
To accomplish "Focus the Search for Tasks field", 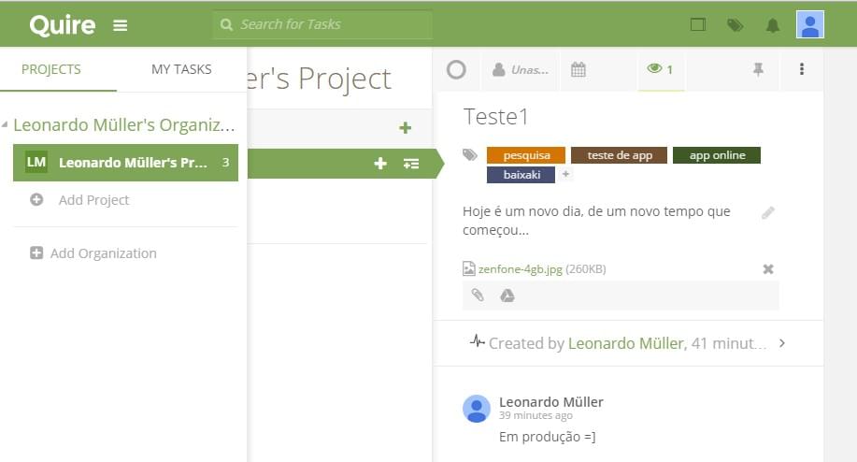I will click(322, 24).
